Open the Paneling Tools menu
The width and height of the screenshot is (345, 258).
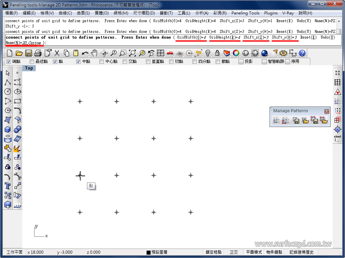point(245,13)
